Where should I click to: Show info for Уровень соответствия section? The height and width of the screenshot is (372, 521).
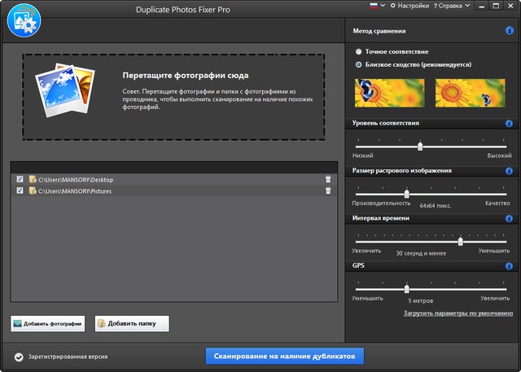click(509, 124)
